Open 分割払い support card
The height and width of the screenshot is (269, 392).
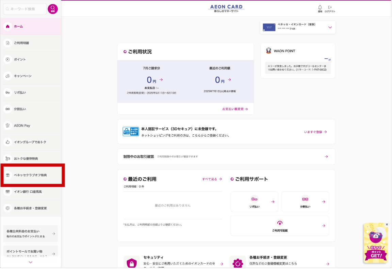305,202
